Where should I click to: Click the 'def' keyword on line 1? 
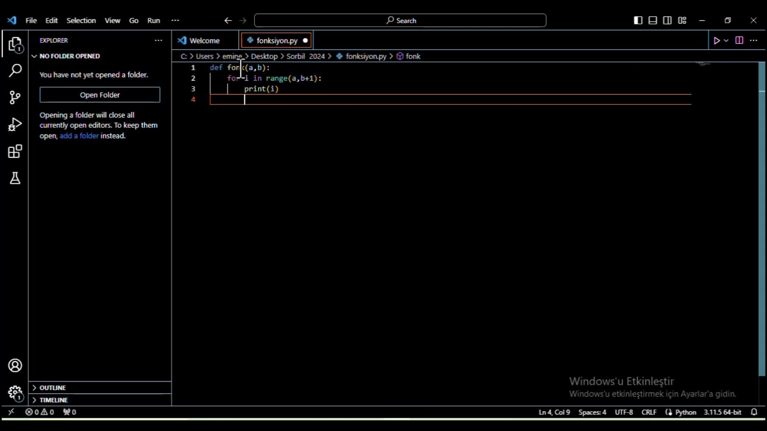pos(216,67)
